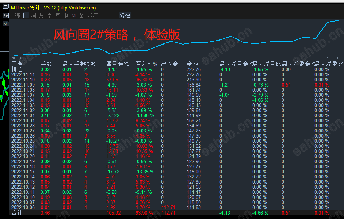Open the 年 yearly statistics icon
Viewport: 344px width, 219px height.
pos(57,15)
